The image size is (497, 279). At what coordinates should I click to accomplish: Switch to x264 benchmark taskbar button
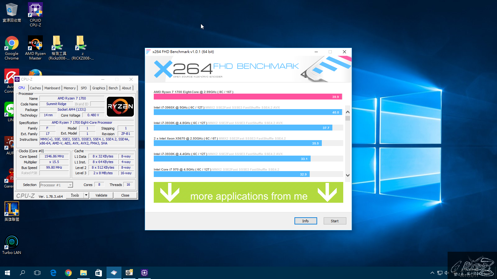114,273
